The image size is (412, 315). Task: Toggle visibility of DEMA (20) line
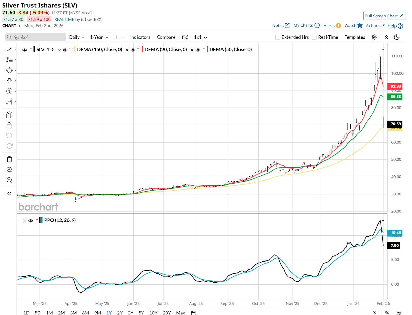pyautogui.click(x=133, y=50)
